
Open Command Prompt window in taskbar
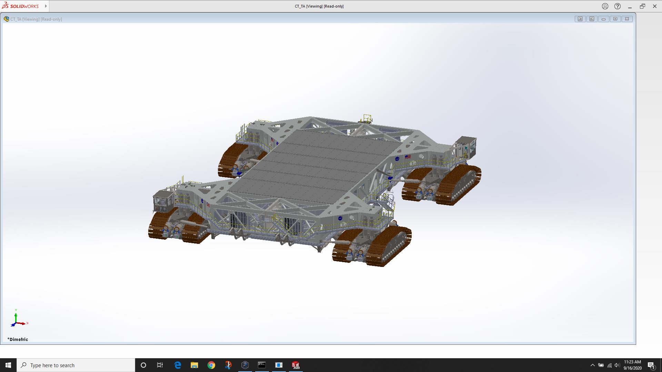pos(262,365)
